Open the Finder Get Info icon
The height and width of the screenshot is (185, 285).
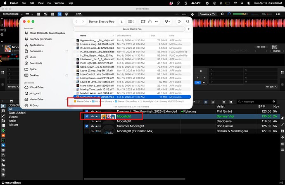tap(122, 21)
